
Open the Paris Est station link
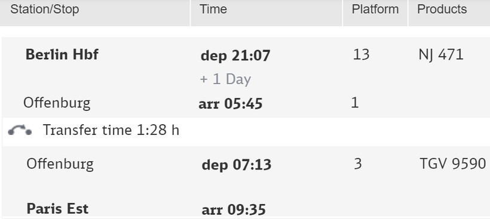57,209
